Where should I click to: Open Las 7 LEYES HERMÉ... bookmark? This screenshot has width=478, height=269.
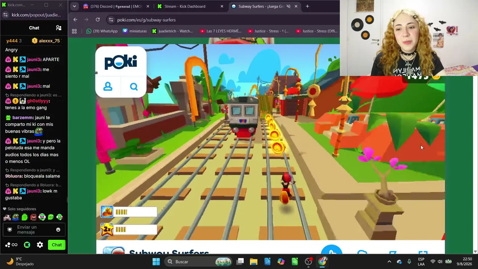click(221, 31)
